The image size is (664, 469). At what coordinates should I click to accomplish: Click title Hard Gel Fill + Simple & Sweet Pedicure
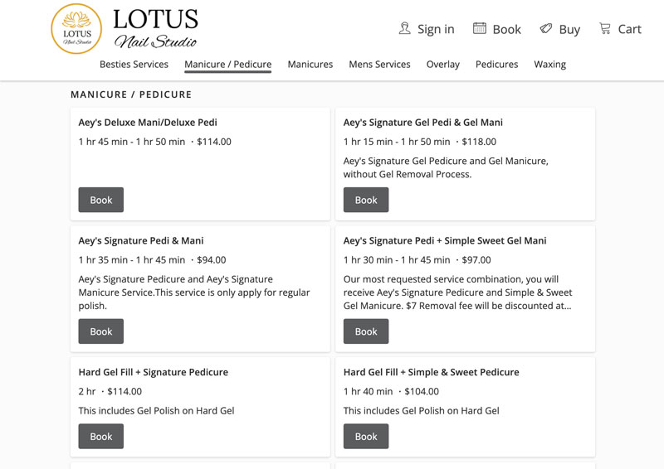(x=431, y=372)
